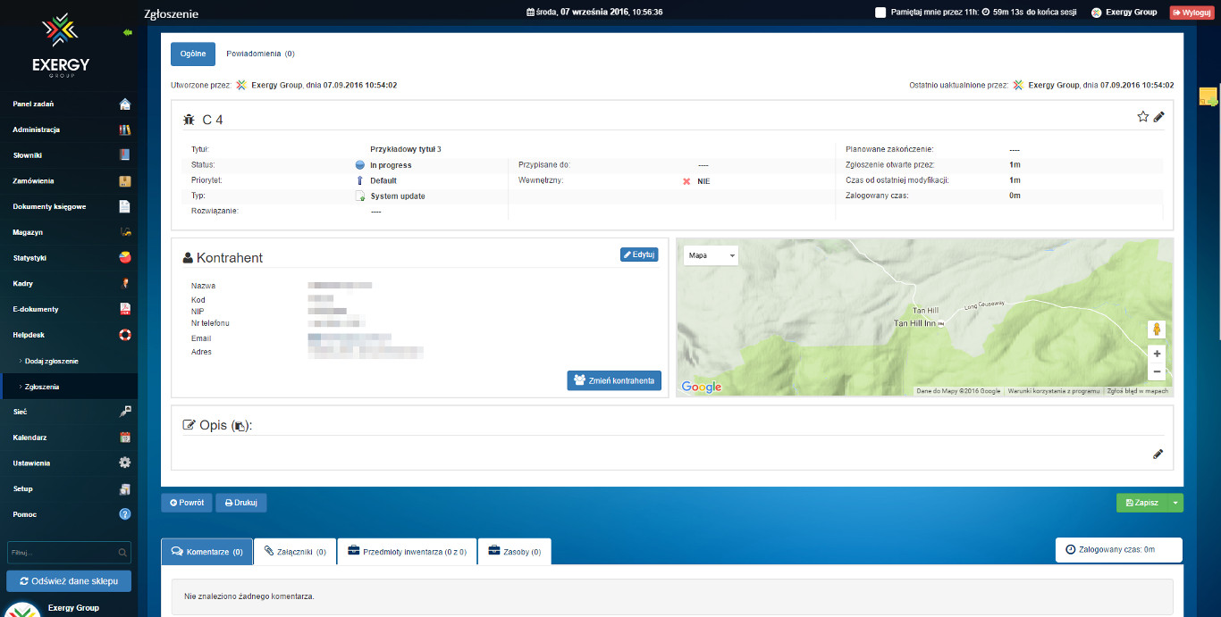Click the green Zapisz button
Screen dimensions: 1221x617
pos(1142,503)
